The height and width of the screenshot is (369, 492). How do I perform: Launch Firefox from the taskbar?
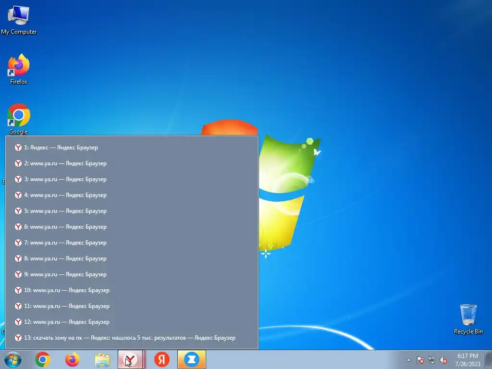coord(72,359)
